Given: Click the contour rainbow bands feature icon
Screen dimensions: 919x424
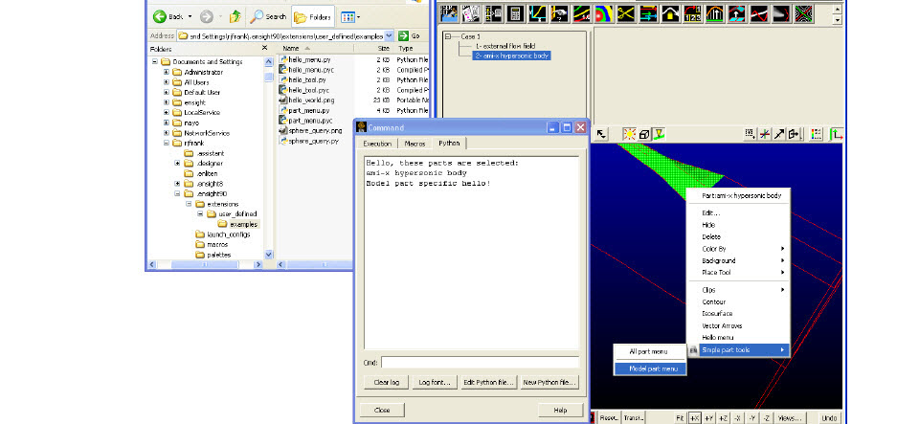Looking at the screenshot, I should [604, 12].
